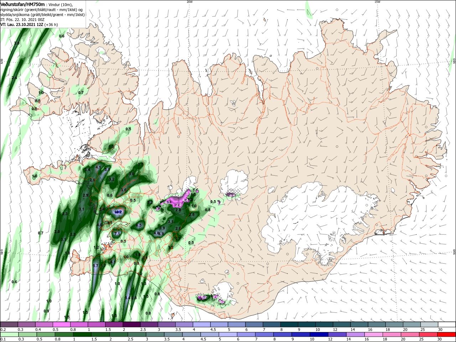Viewport: 456px width, 342px height.
Task: Click the crimson rain swatch labeled 25
Action: pyautogui.click(x=429, y=335)
